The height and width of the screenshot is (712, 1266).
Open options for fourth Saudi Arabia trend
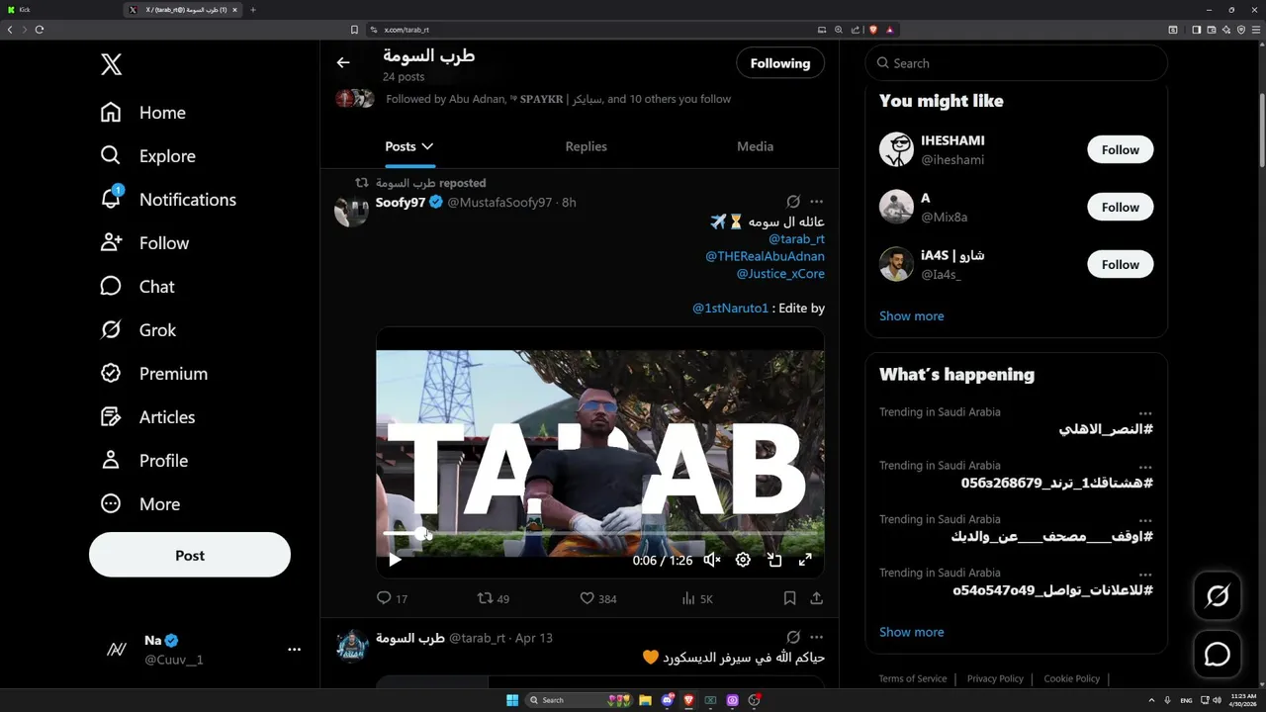coord(1145,574)
